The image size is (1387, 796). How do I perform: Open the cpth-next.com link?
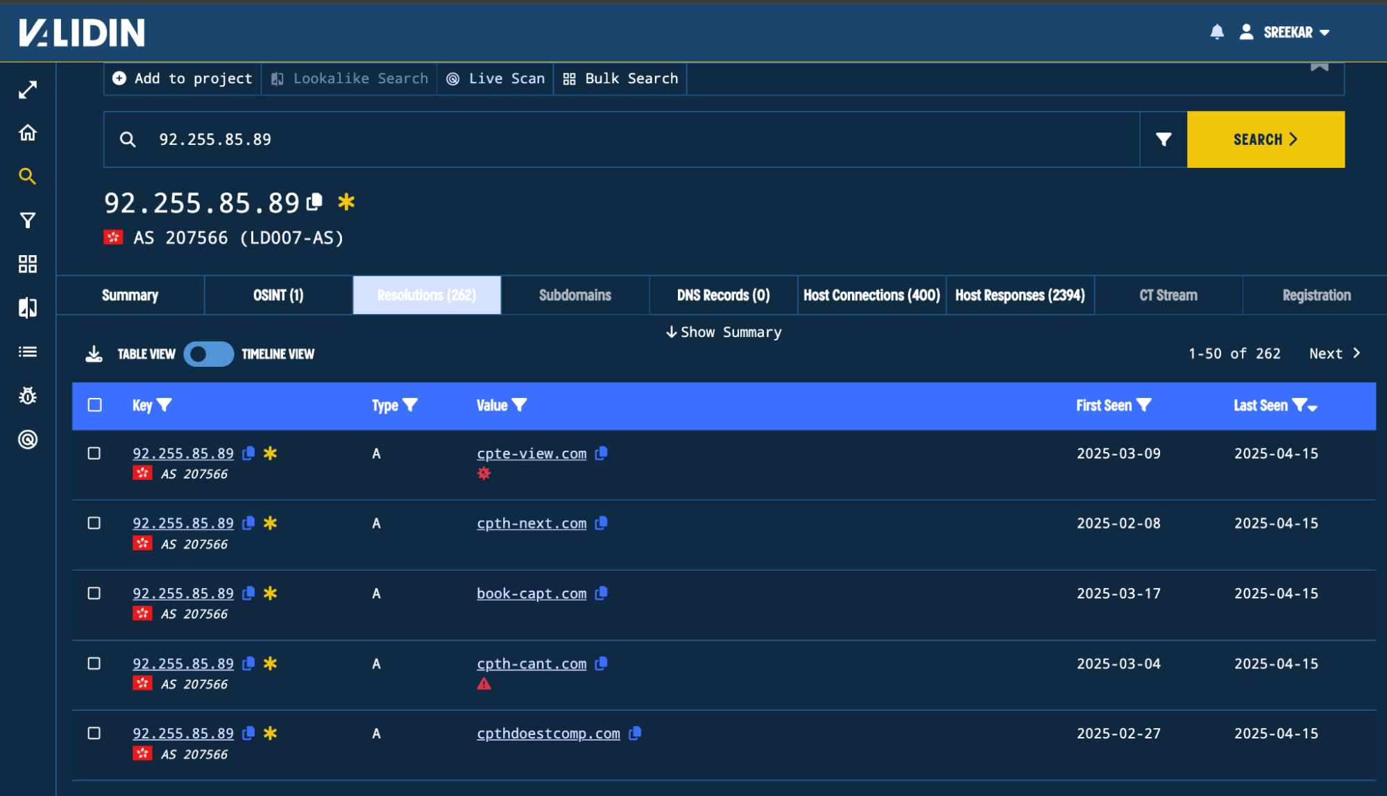pyautogui.click(x=531, y=523)
